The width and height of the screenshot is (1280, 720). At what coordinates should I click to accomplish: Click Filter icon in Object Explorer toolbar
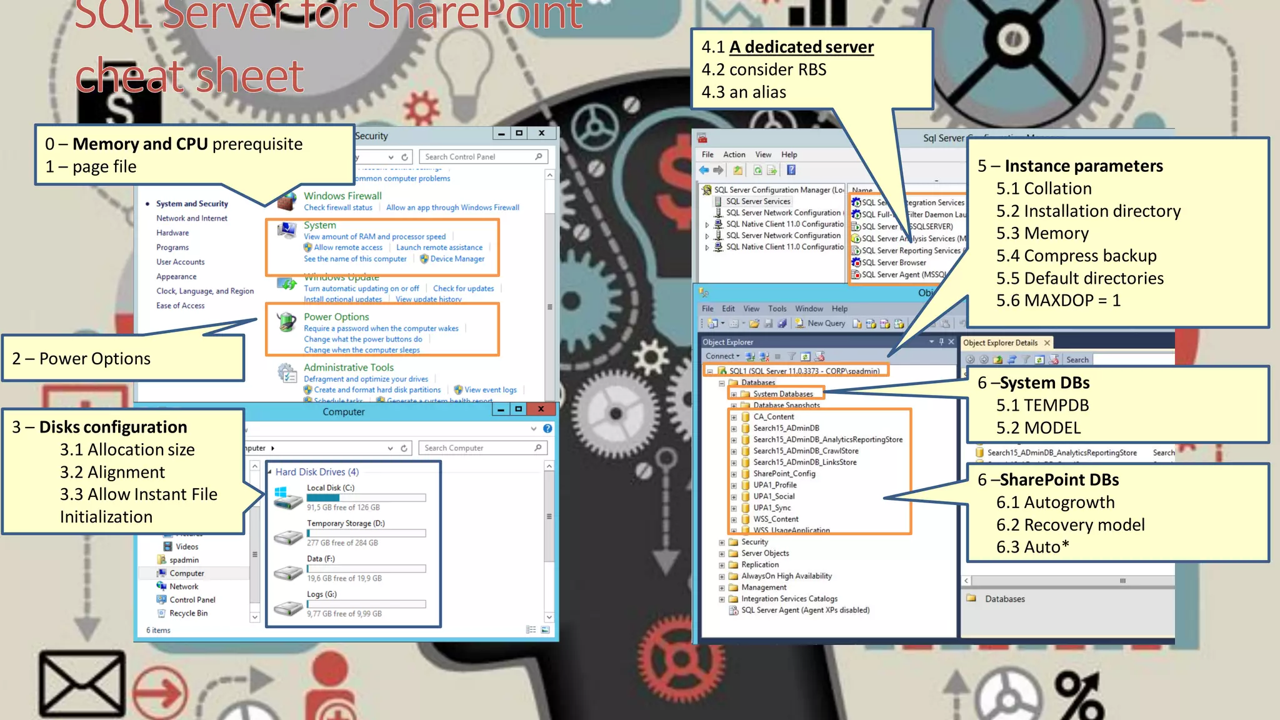(792, 356)
